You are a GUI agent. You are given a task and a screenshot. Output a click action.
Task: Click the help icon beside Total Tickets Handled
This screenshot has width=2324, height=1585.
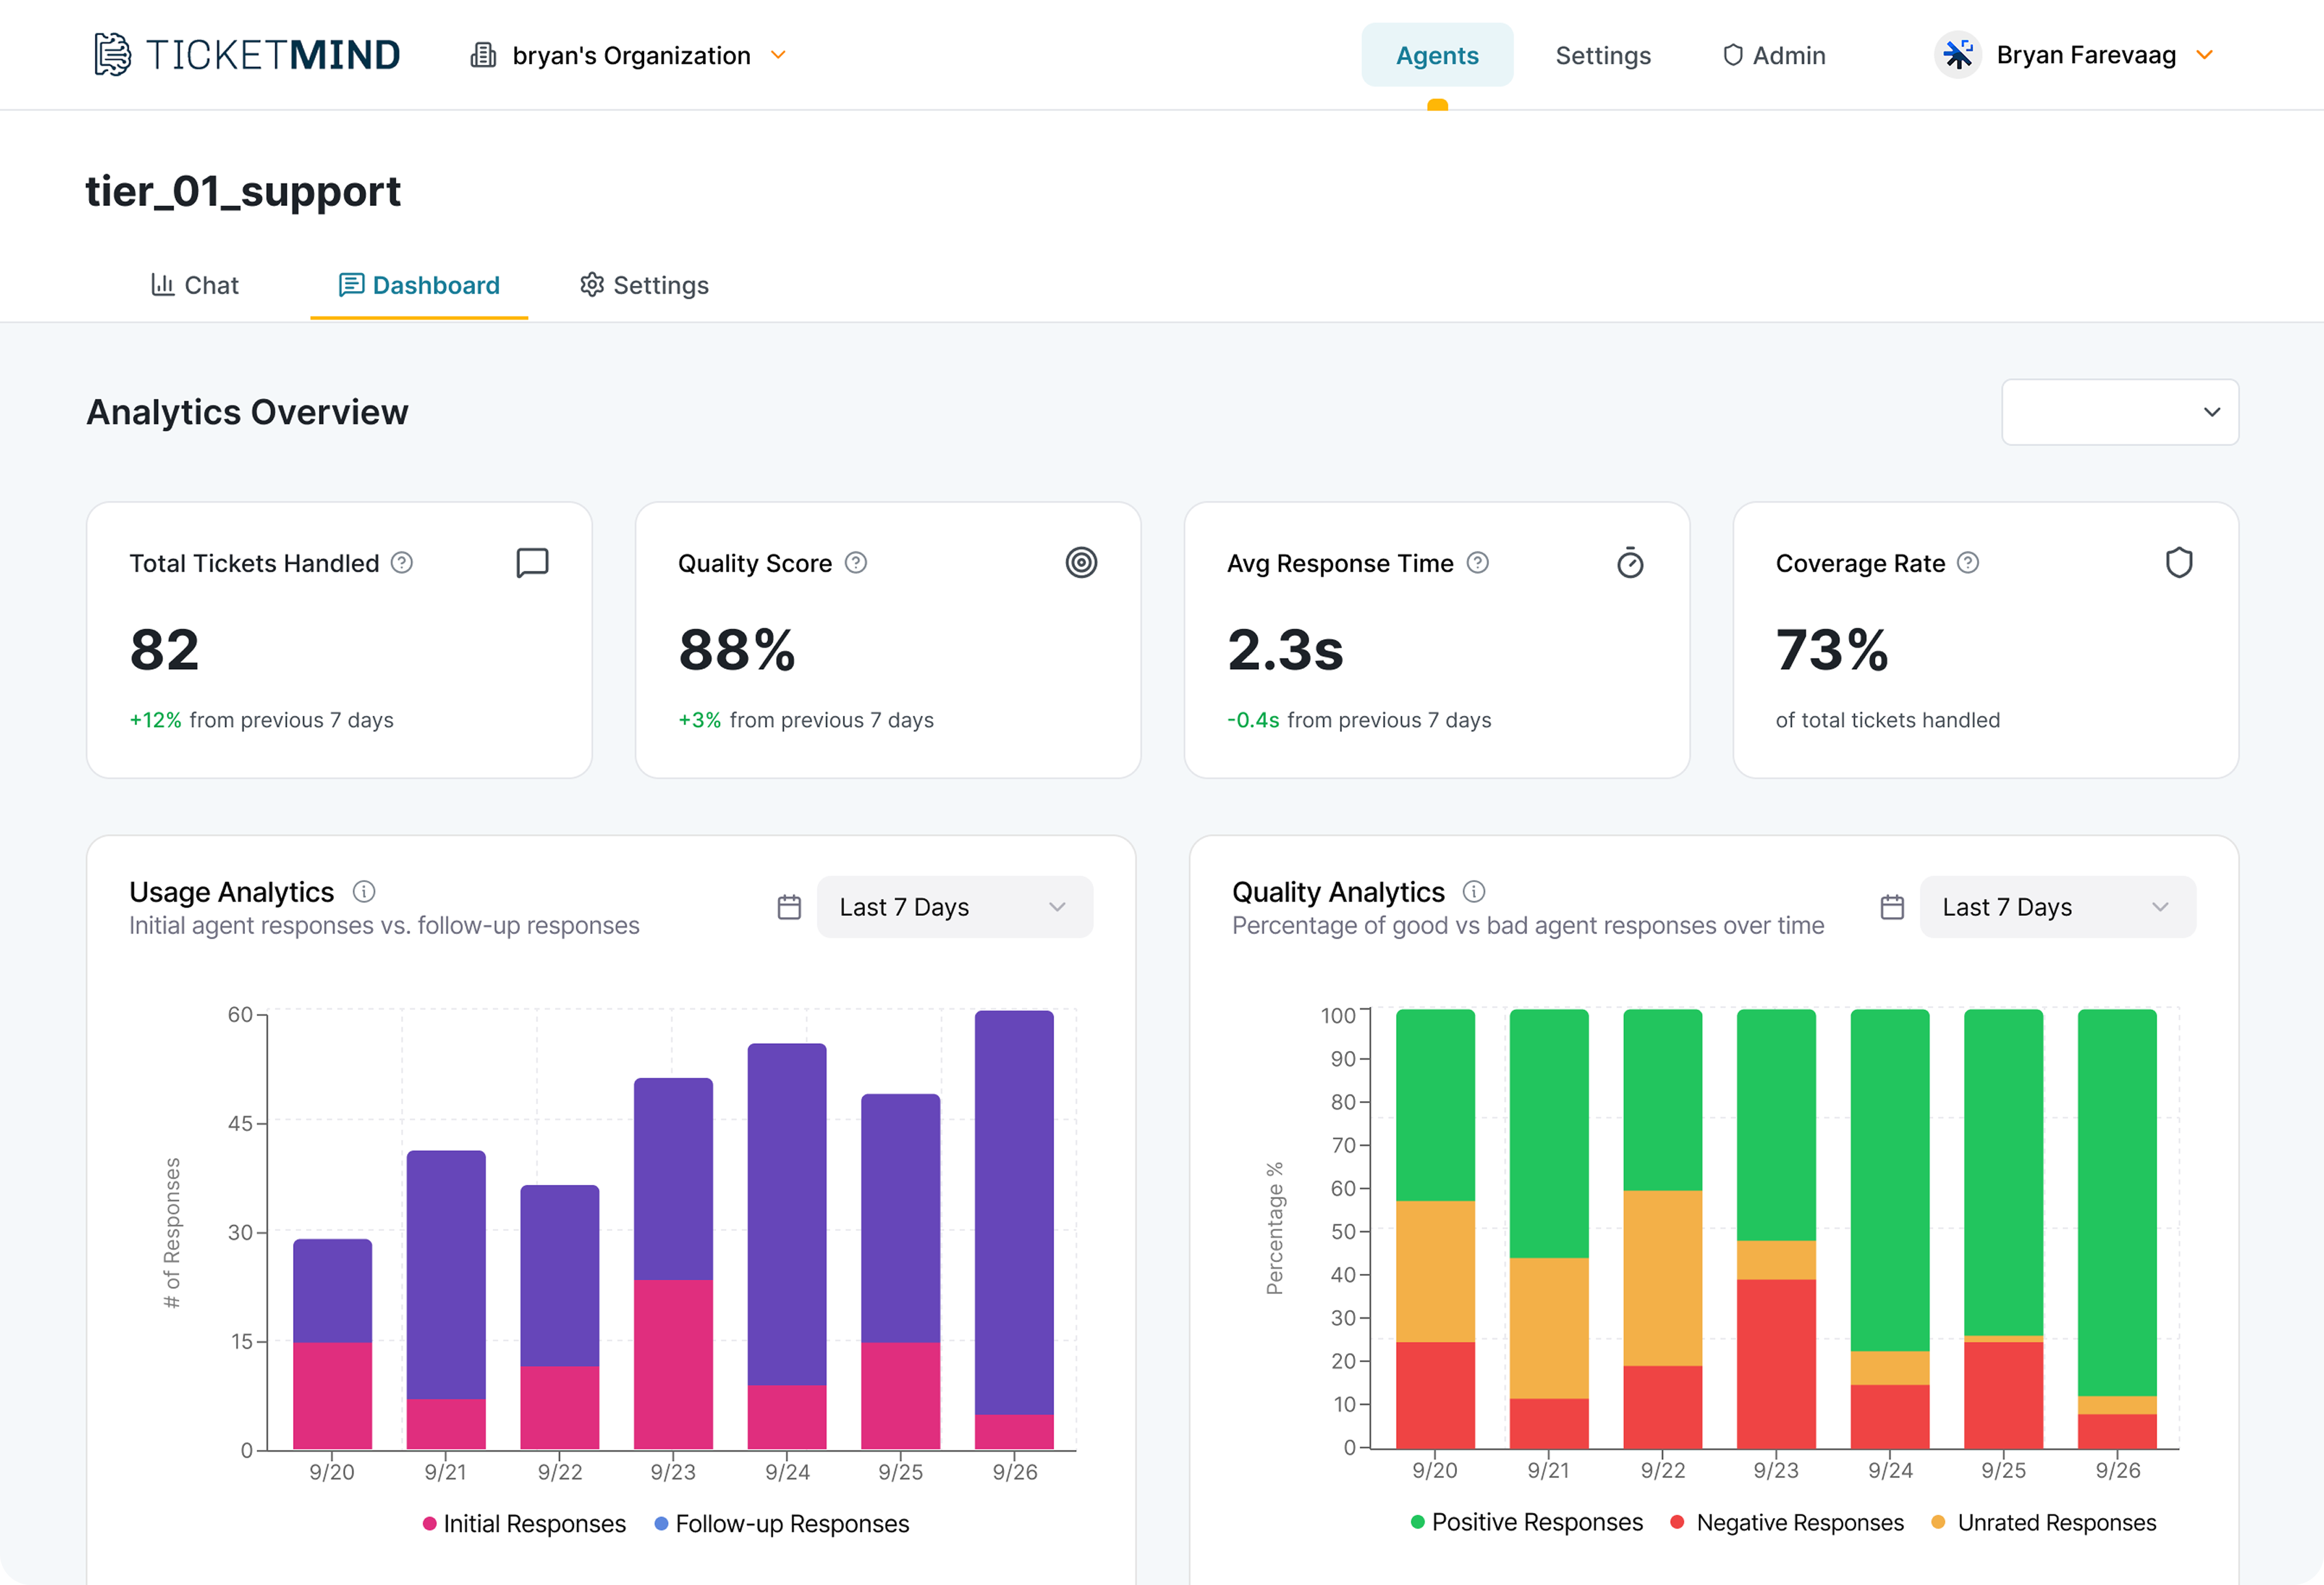402,563
